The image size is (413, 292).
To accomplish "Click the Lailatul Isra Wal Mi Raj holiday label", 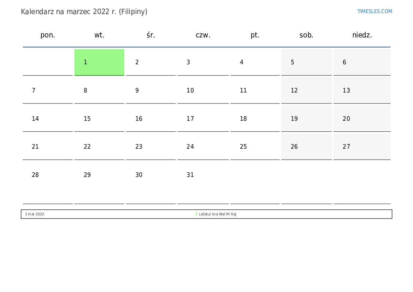I will pyautogui.click(x=217, y=214).
